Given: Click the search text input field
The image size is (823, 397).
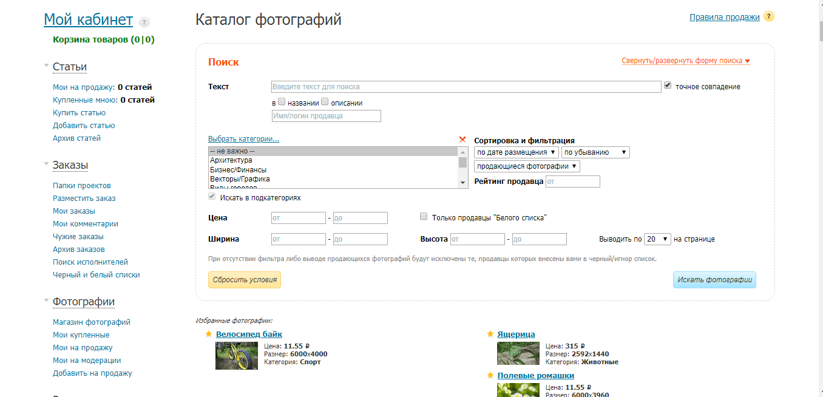Looking at the screenshot, I should coord(466,87).
